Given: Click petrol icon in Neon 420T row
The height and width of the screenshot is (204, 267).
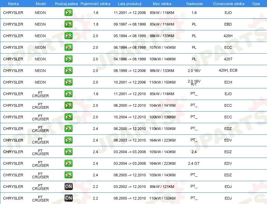Looking at the screenshot, I should (68, 59).
